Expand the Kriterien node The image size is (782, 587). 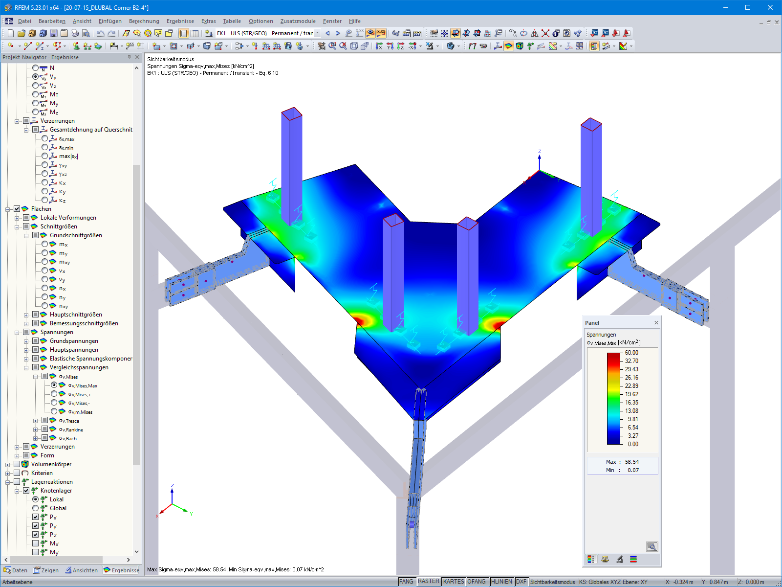(x=8, y=473)
